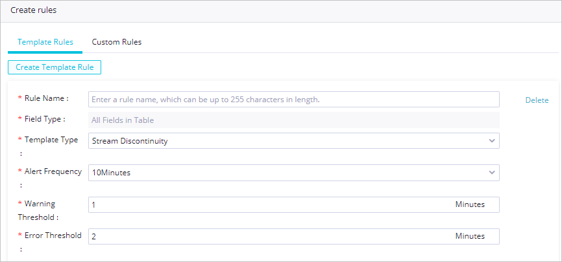Viewport: 562px width, 262px height.
Task: Open the Stream Discontinuity template type dropdown
Action: [x=286, y=140]
